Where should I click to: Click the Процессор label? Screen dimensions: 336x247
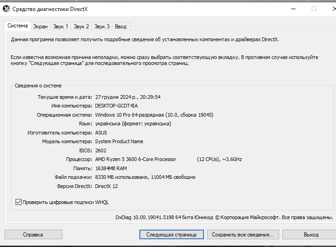tap(79, 159)
